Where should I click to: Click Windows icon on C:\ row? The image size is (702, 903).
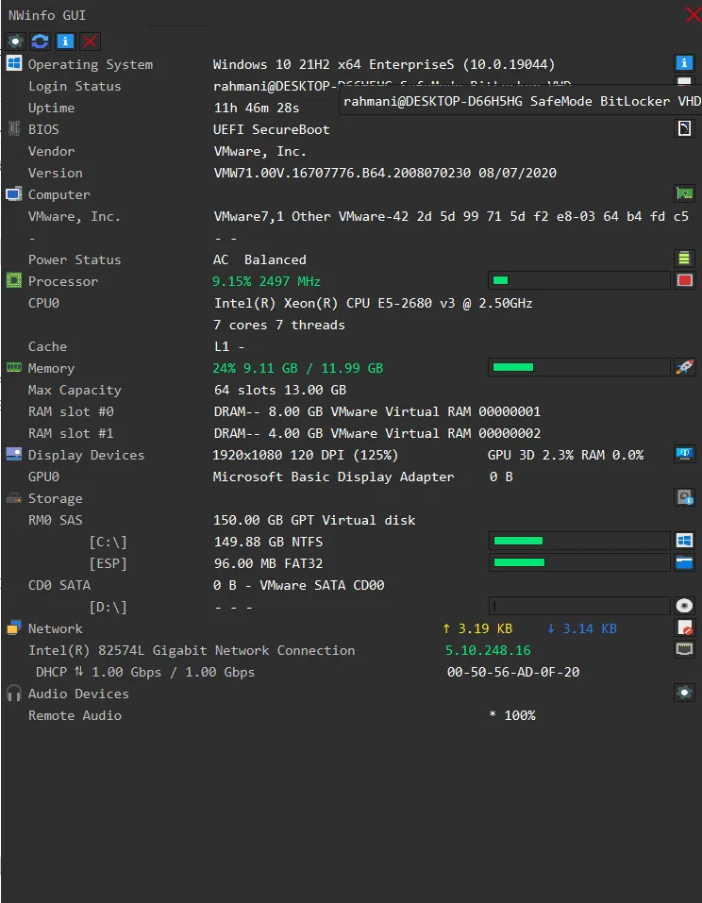pos(684,541)
